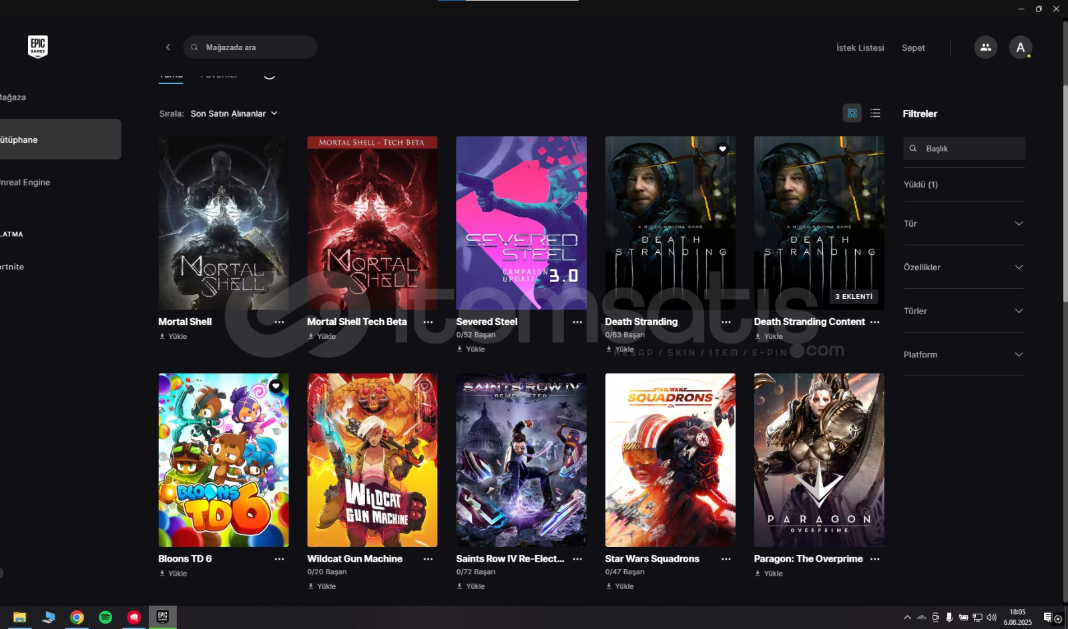Open the sort dropdown Son Satın Alınanlar
This screenshot has height=629, width=1068.
(x=234, y=114)
